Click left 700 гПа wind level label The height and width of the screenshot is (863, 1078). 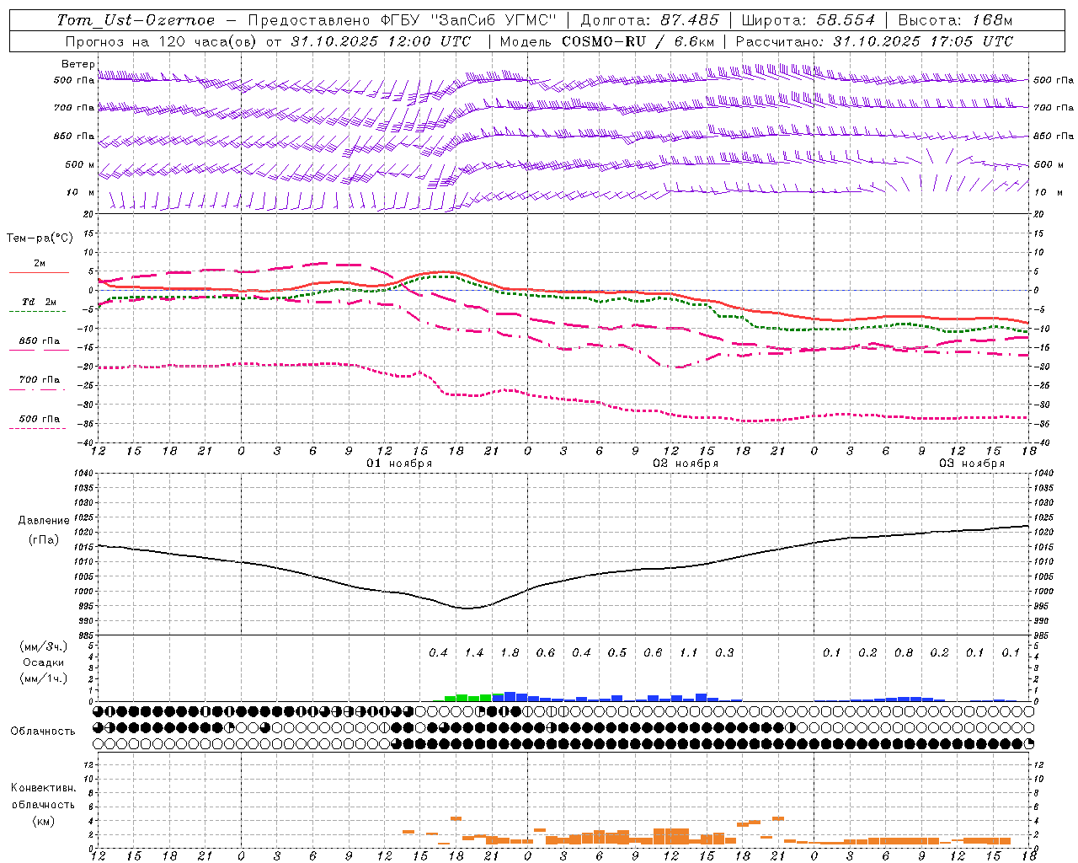pos(74,108)
